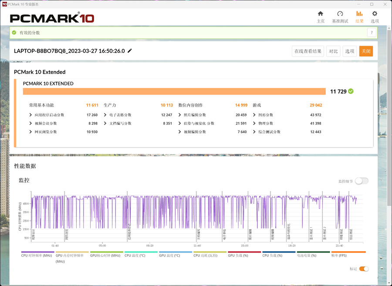Expand 照片编辑分数 row
The height and width of the screenshot is (286, 392).
(180, 115)
